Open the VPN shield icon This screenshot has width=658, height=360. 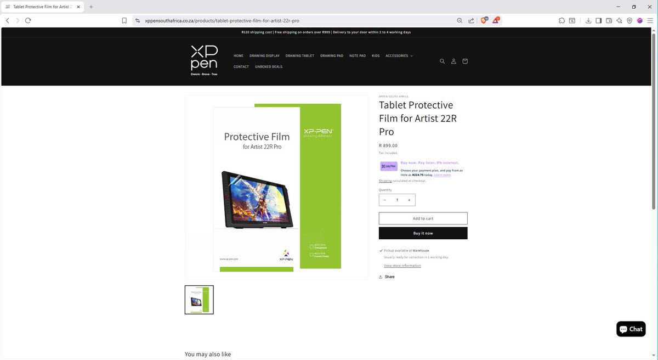(629, 20)
